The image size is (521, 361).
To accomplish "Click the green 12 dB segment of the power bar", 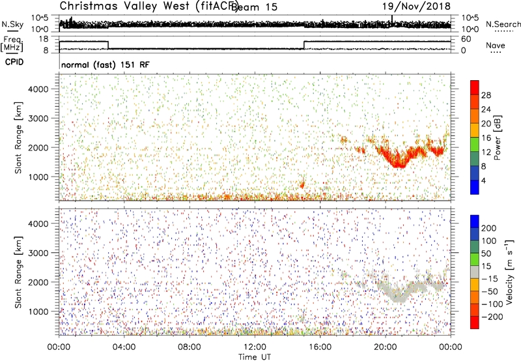I will point(475,144).
